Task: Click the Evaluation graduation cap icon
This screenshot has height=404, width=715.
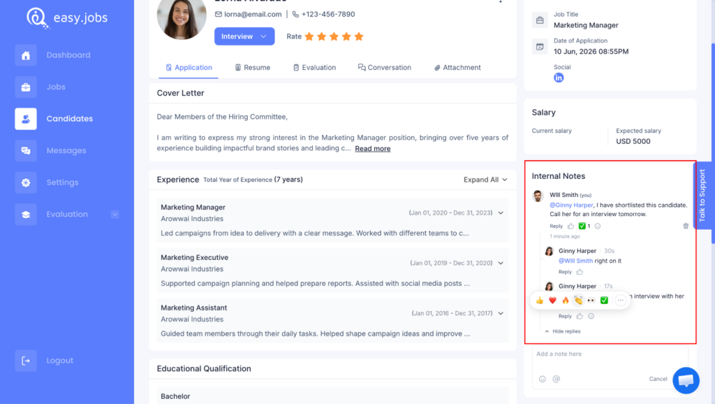Action: (x=26, y=215)
